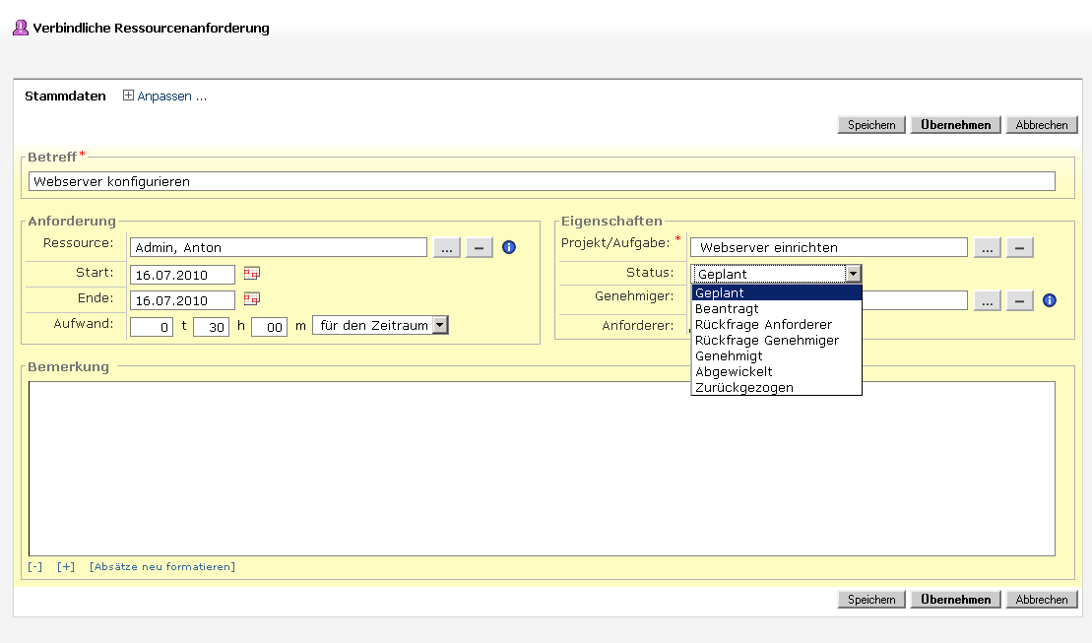
Task: Select the Abgewickelt status option
Action: click(x=777, y=372)
